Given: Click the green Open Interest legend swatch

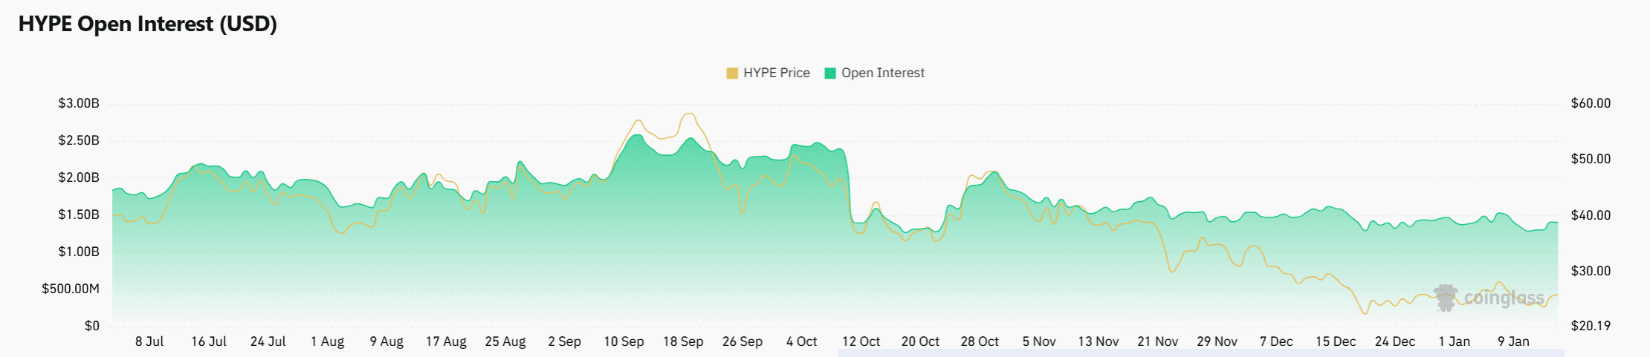Looking at the screenshot, I should coord(830,73).
